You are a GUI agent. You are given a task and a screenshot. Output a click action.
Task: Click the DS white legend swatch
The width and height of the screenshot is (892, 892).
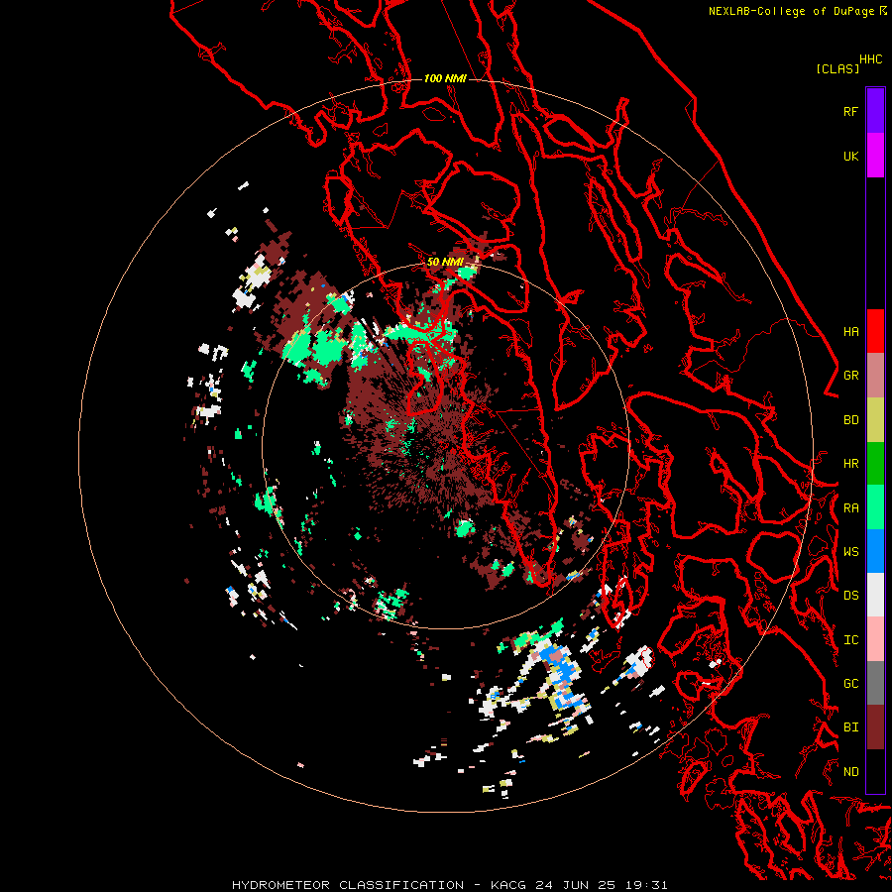(x=875, y=595)
